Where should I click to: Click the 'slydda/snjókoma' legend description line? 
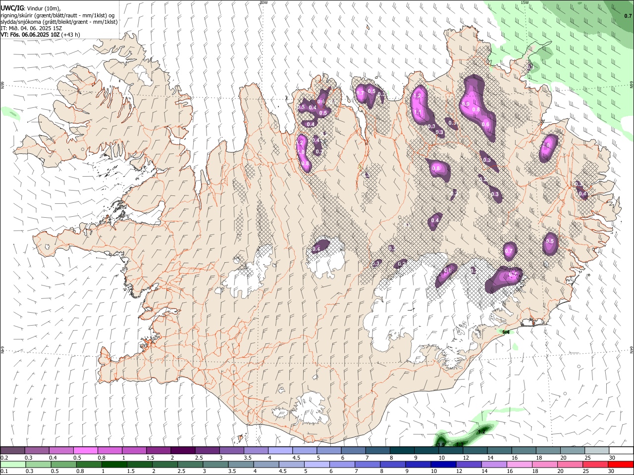(59, 21)
